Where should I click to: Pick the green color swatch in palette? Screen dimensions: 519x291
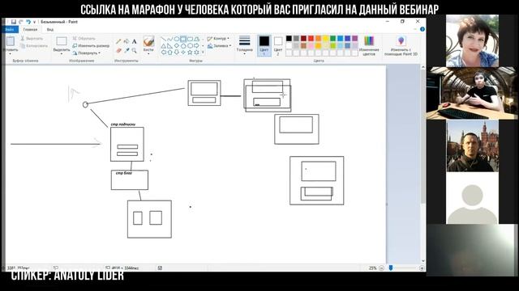(332, 39)
